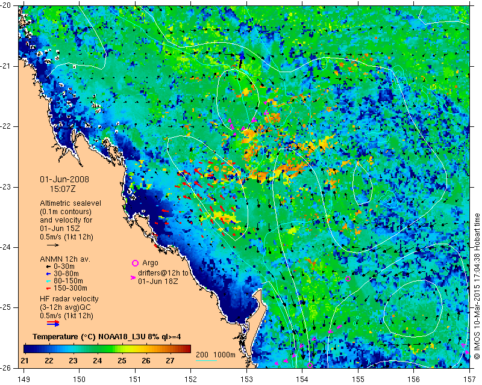Viewport: 482px width, 385px height.
Task: Click latitude axis label -24
Action: click(x=5, y=247)
